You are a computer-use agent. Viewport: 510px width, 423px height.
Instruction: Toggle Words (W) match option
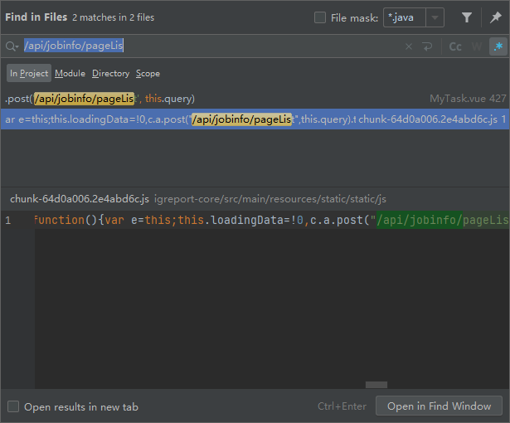[x=477, y=46]
